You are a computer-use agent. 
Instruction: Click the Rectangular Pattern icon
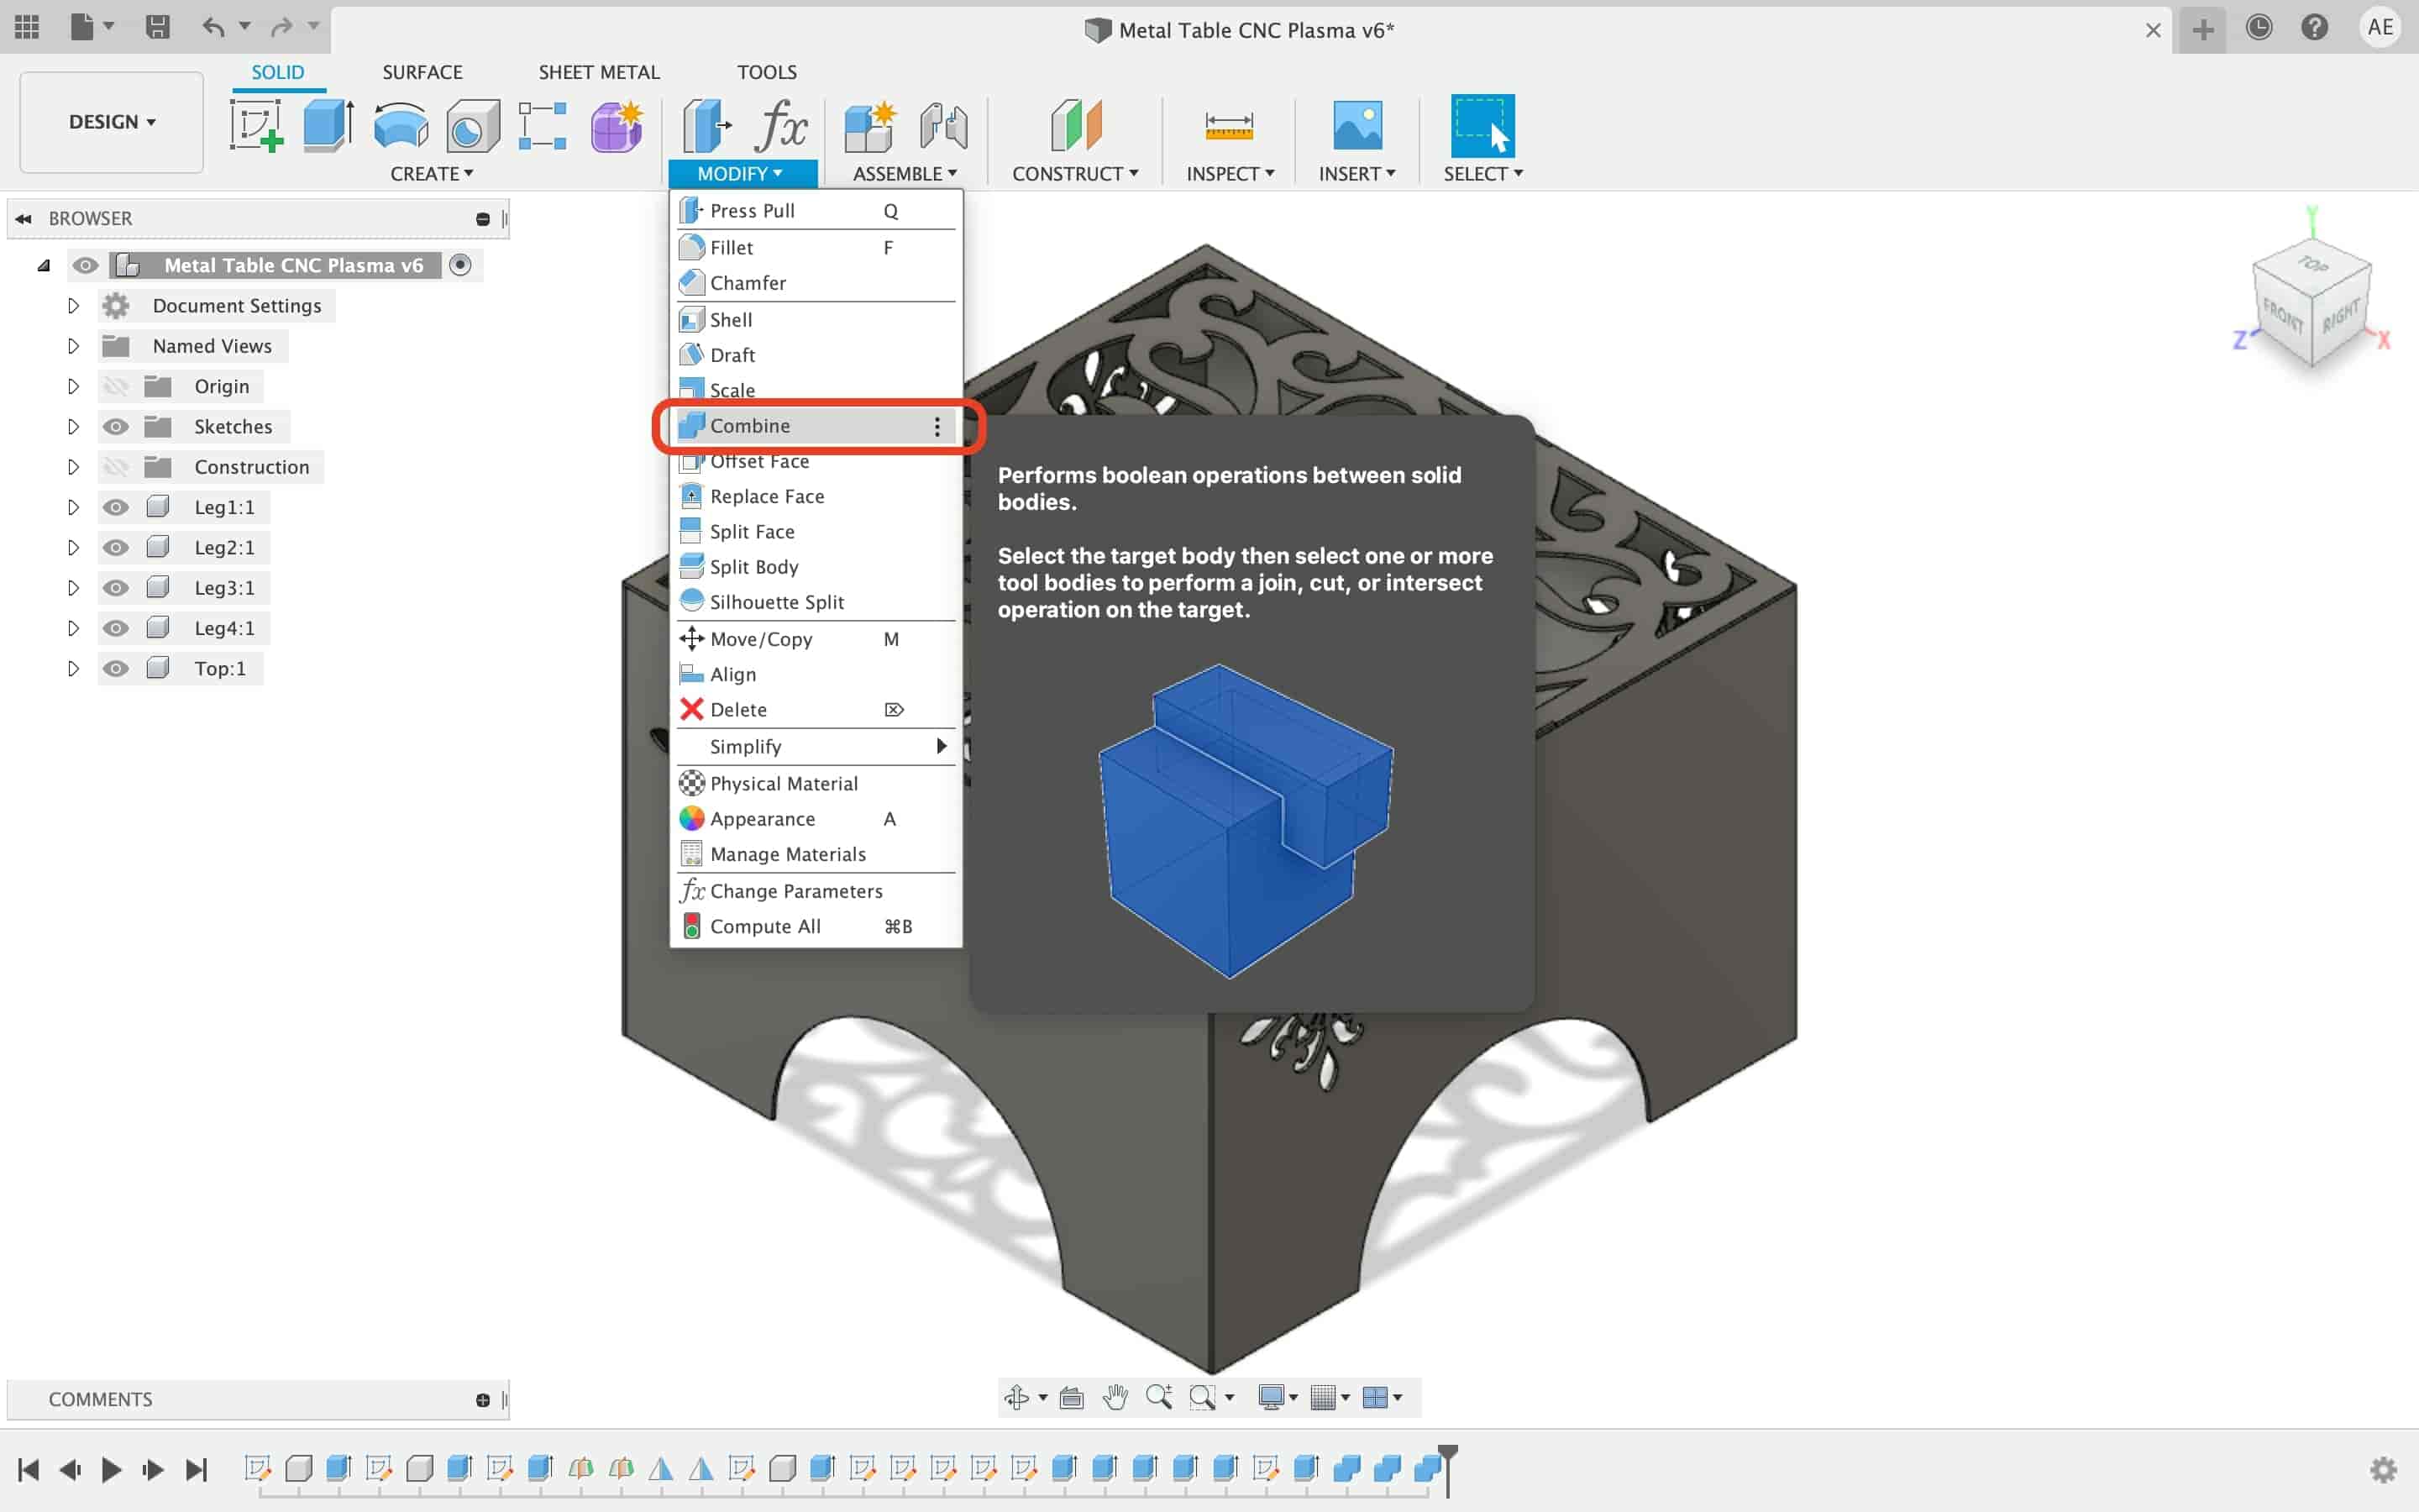click(543, 126)
